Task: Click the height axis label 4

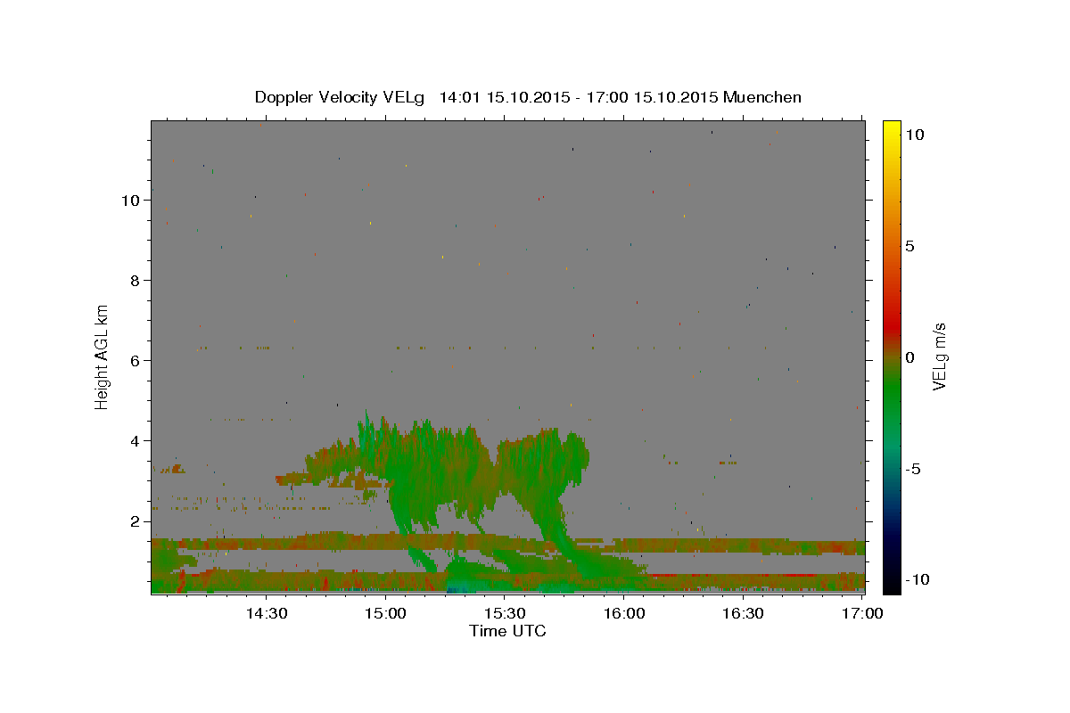Action: point(136,441)
